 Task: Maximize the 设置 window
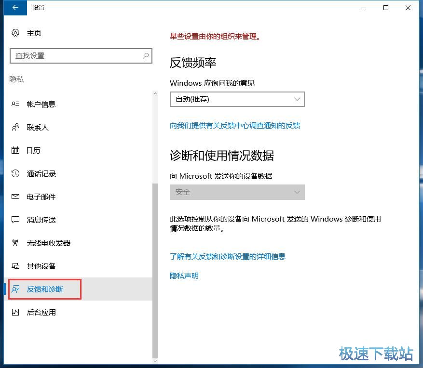coord(386,8)
